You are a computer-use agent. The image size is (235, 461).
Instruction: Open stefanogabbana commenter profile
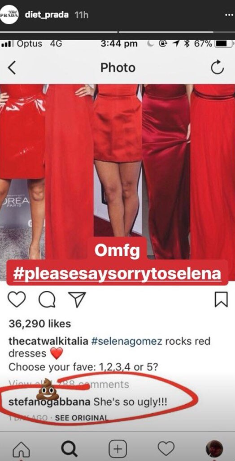49,402
